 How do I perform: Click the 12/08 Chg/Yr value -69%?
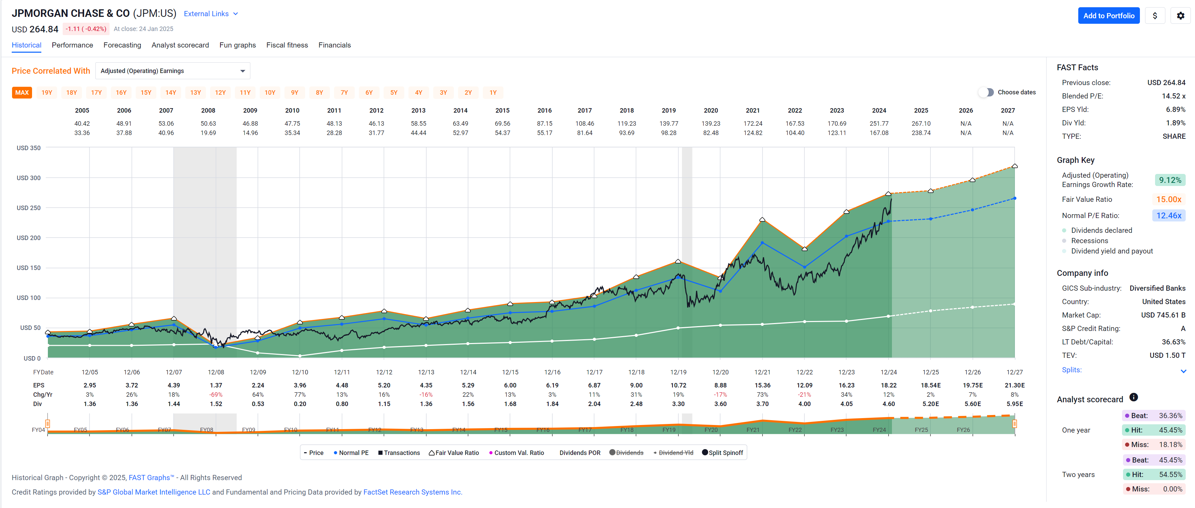(x=216, y=394)
